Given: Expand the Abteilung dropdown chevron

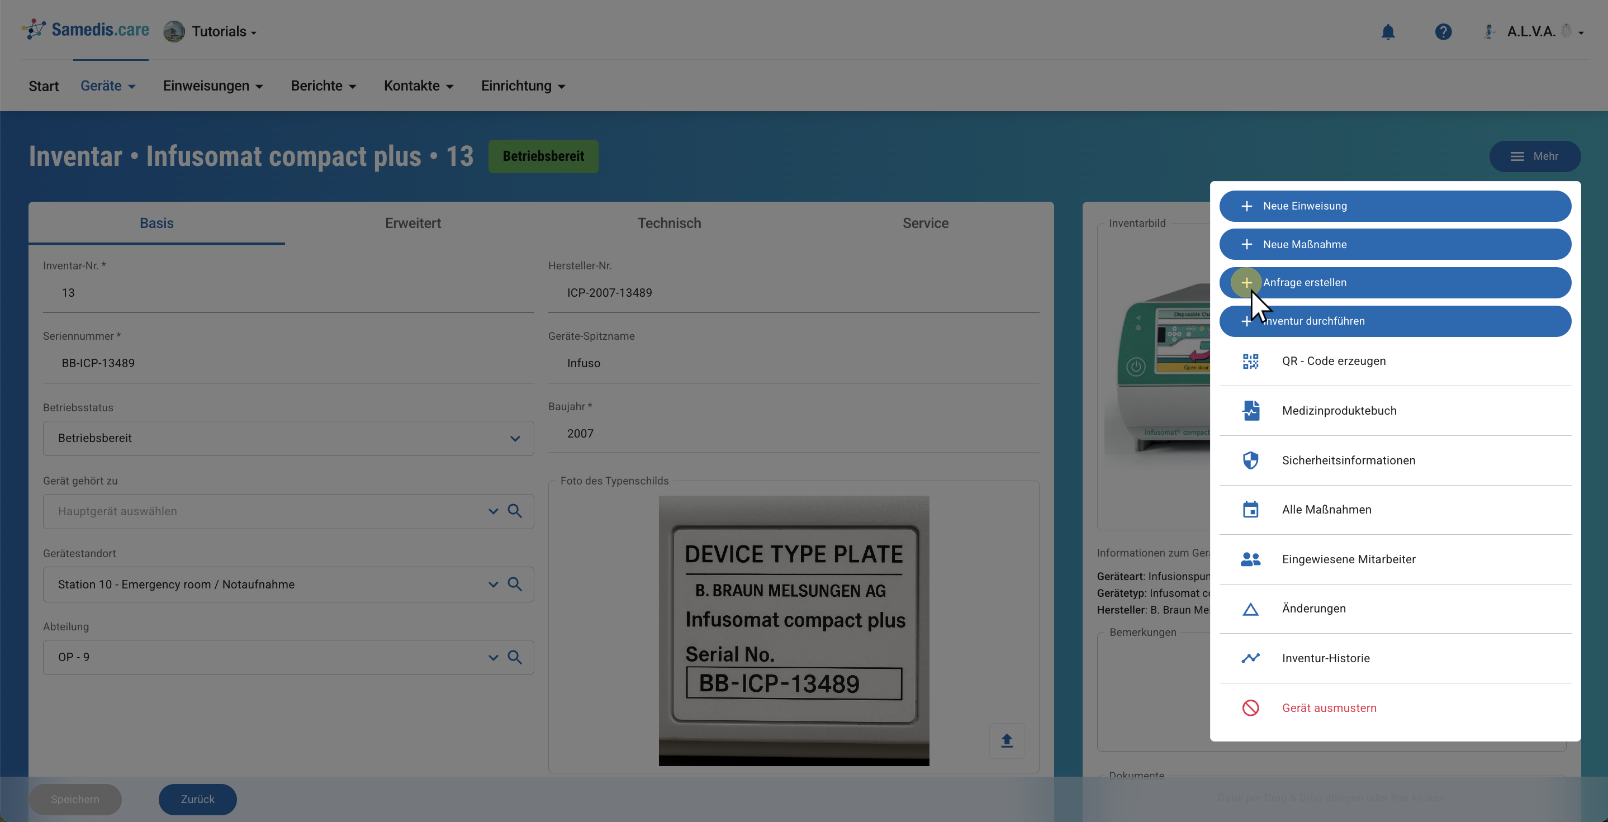Looking at the screenshot, I should click(x=493, y=658).
